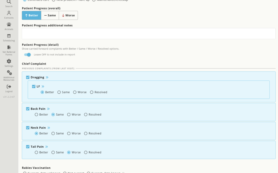Uncheck the Dragging complaint checkbox
Screen dimensions: 278x173
[28, 77]
